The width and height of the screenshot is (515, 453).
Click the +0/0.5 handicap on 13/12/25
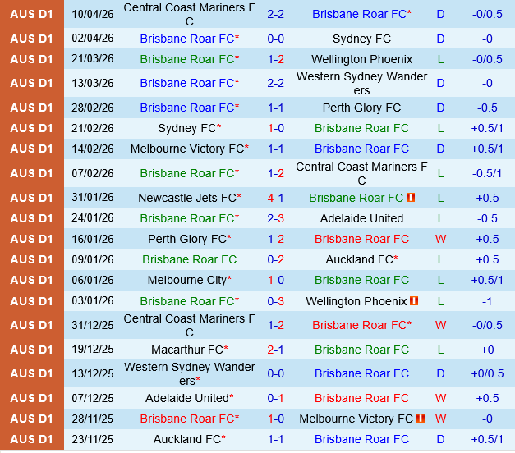487,373
